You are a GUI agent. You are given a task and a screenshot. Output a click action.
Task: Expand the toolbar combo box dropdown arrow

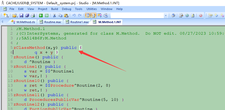(166, 15)
